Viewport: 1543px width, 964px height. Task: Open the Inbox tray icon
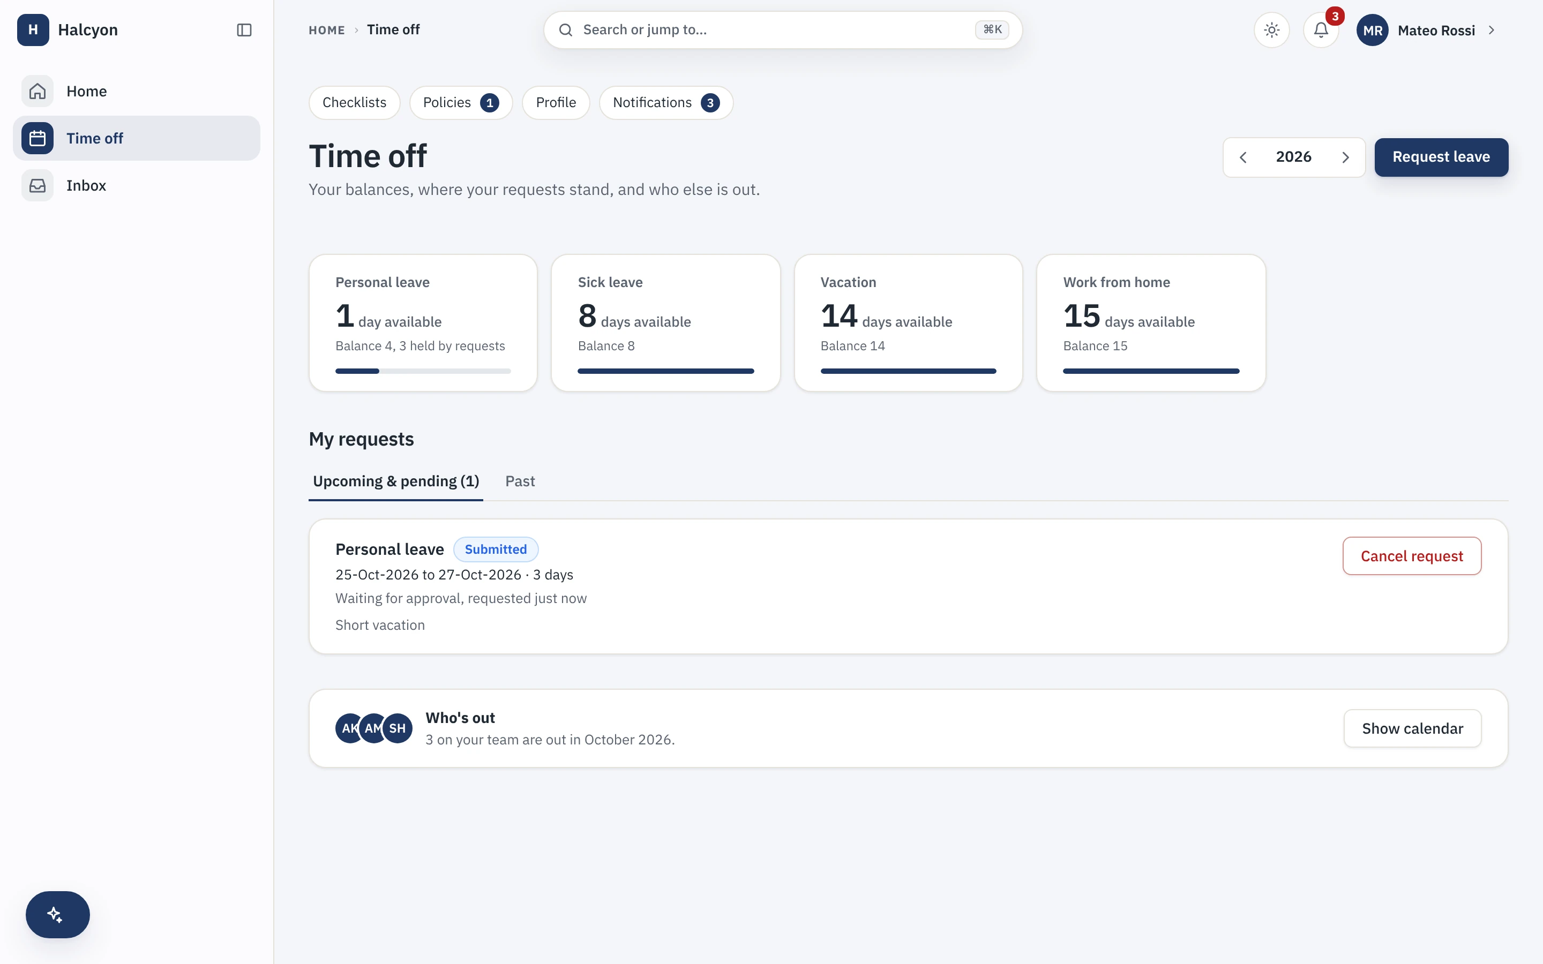pyautogui.click(x=38, y=185)
